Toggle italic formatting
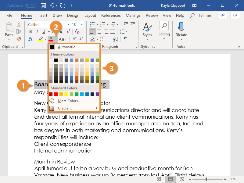 click(37, 32)
